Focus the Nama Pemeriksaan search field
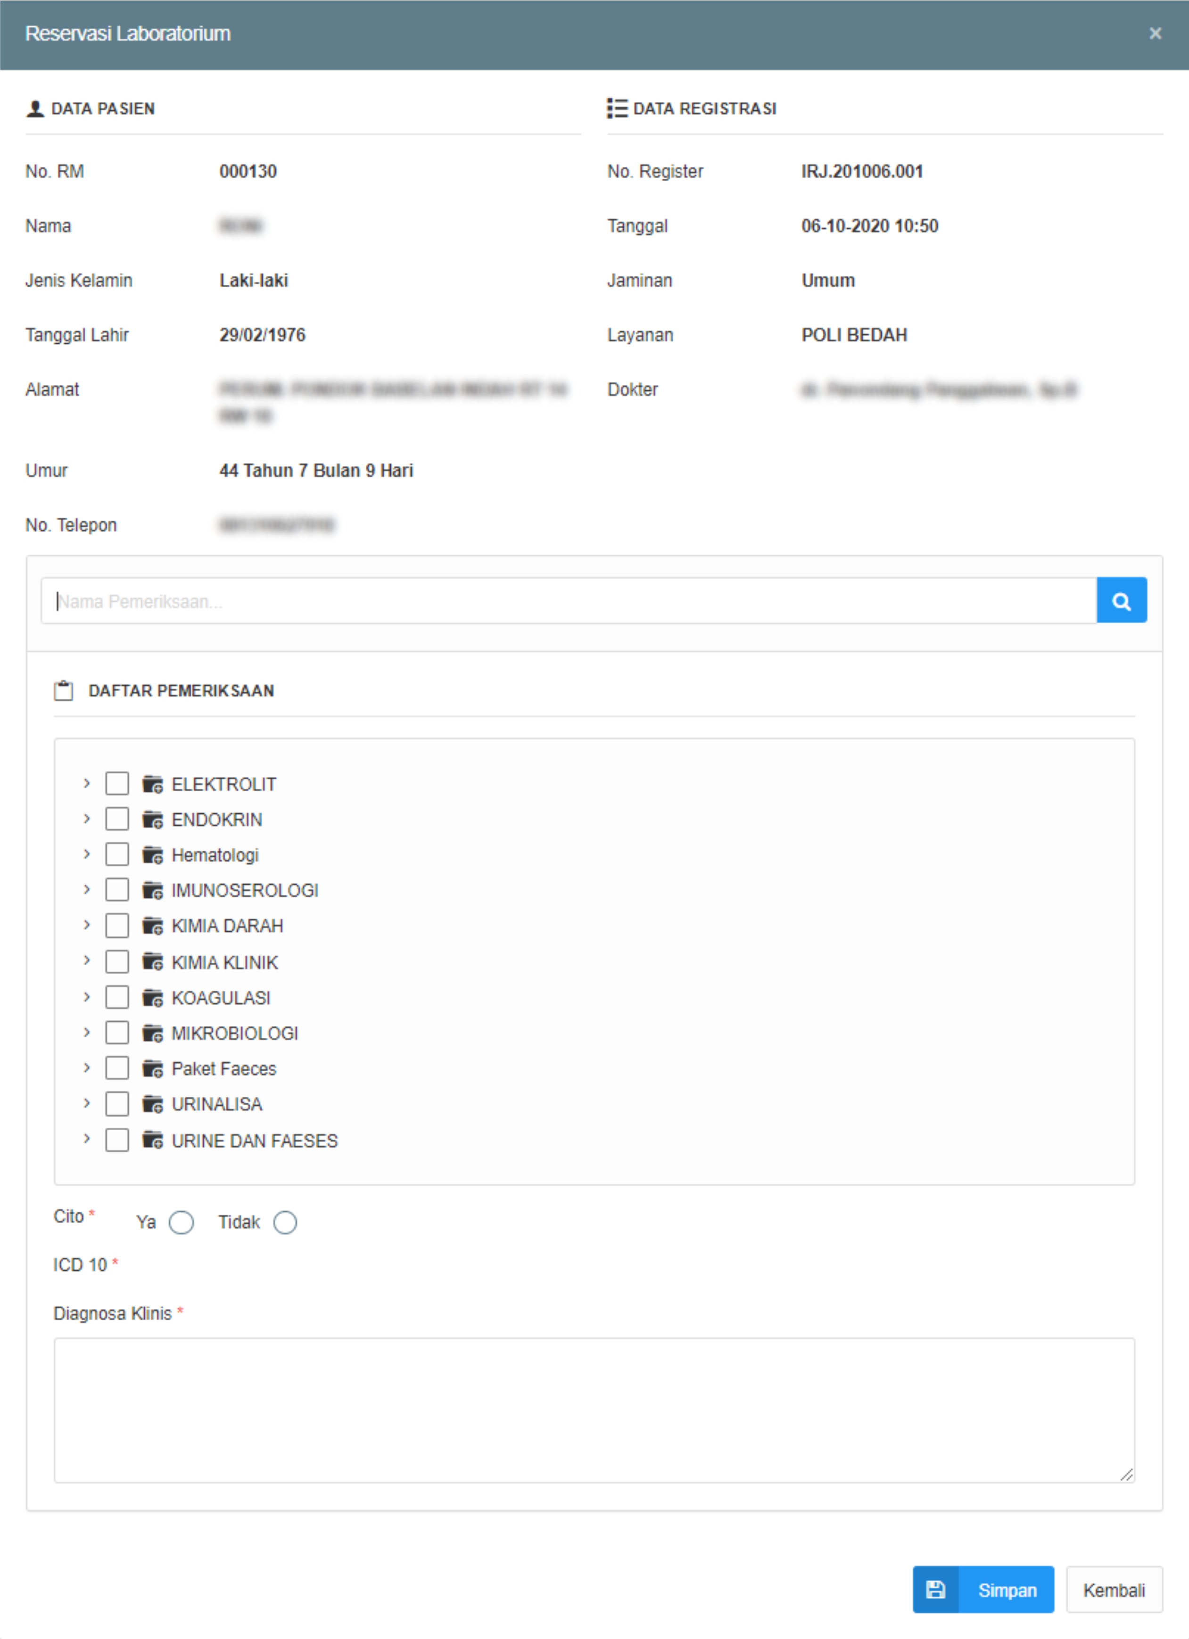The width and height of the screenshot is (1189, 1639). [568, 601]
